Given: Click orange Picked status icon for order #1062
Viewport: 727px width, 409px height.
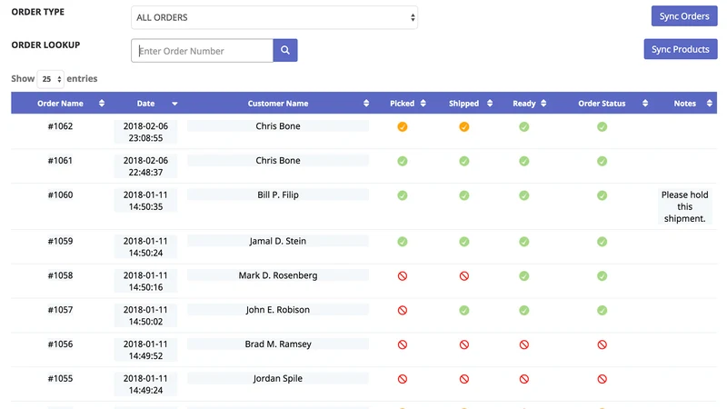Looking at the screenshot, I should pyautogui.click(x=403, y=126).
